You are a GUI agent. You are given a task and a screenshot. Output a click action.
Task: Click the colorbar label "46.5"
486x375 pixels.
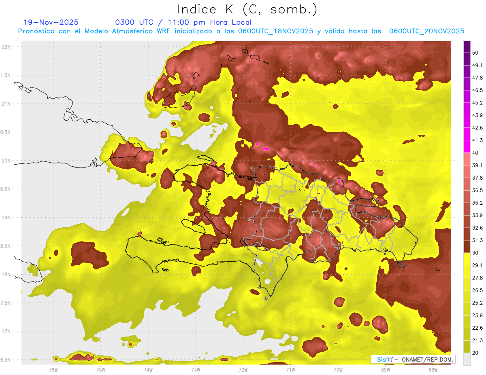(x=477, y=90)
